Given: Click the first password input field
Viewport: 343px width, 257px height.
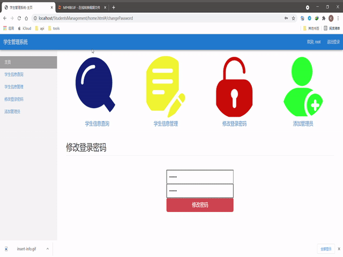Looking at the screenshot, I should [200, 177].
